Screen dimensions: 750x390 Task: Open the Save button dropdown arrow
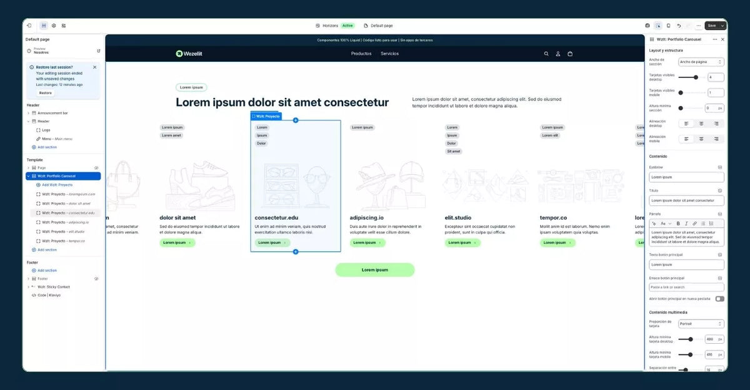pos(723,26)
